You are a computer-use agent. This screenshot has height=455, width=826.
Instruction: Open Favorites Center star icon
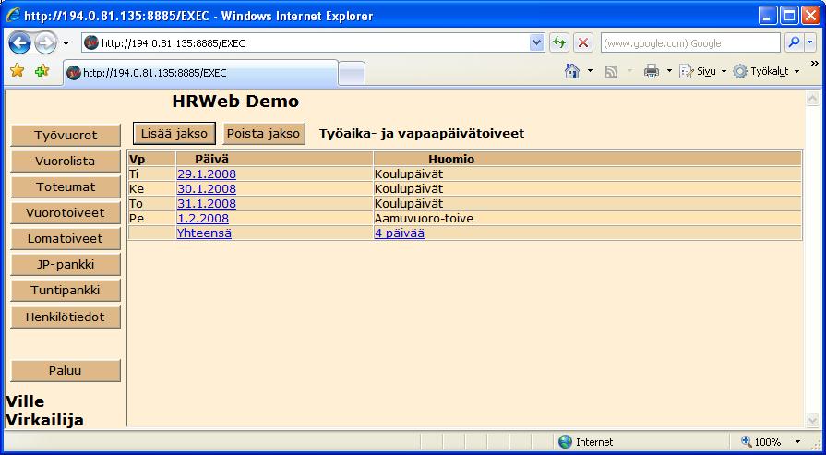click(18, 70)
